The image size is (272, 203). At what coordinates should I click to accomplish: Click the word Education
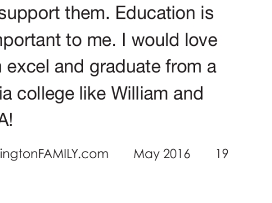click(x=155, y=13)
